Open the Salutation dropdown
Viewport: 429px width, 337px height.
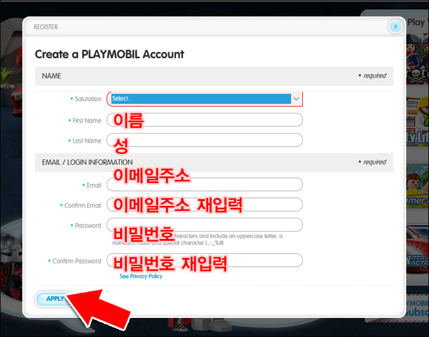205,99
